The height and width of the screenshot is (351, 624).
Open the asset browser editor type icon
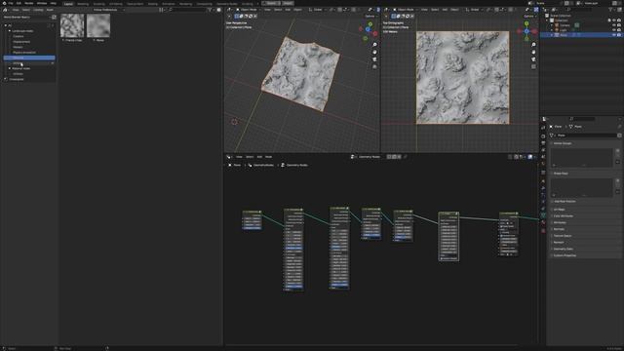point(5,10)
